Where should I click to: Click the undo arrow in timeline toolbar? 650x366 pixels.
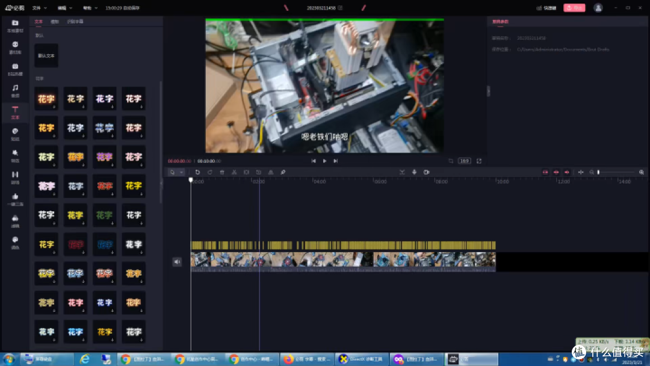(198, 172)
